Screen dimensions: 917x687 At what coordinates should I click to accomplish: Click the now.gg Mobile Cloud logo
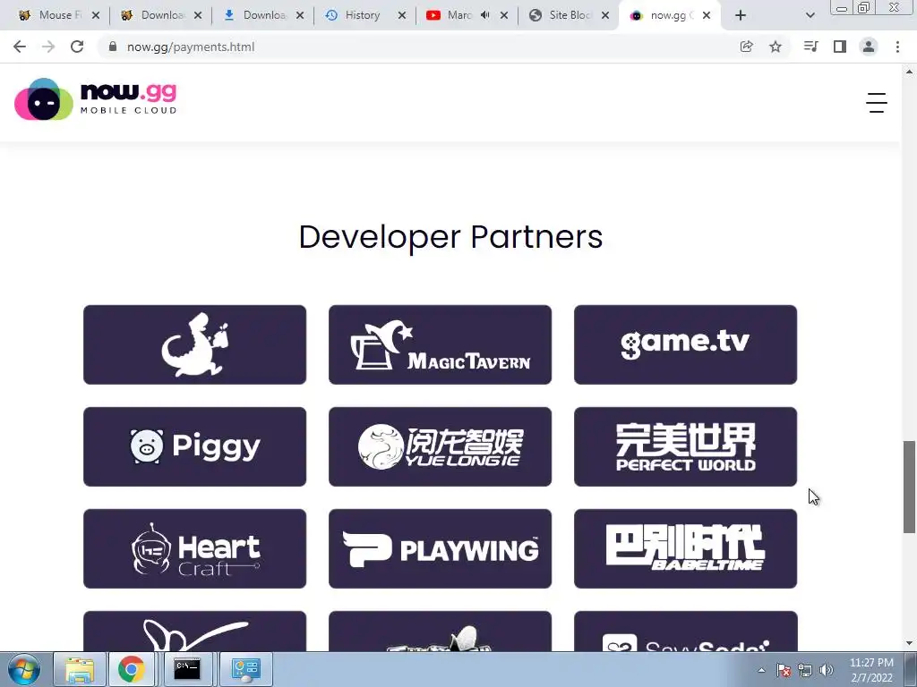tap(95, 99)
